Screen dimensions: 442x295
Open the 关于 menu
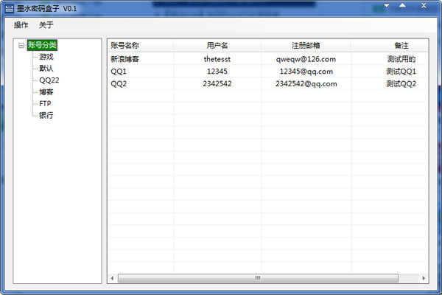[46, 25]
